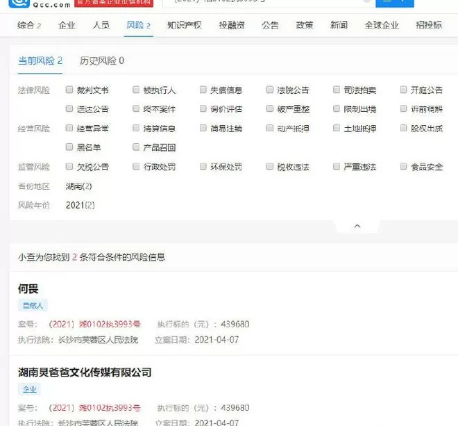Viewport: 458px width, 426px height.
Task: Tick the 限制出境 filter
Action: coord(337,108)
